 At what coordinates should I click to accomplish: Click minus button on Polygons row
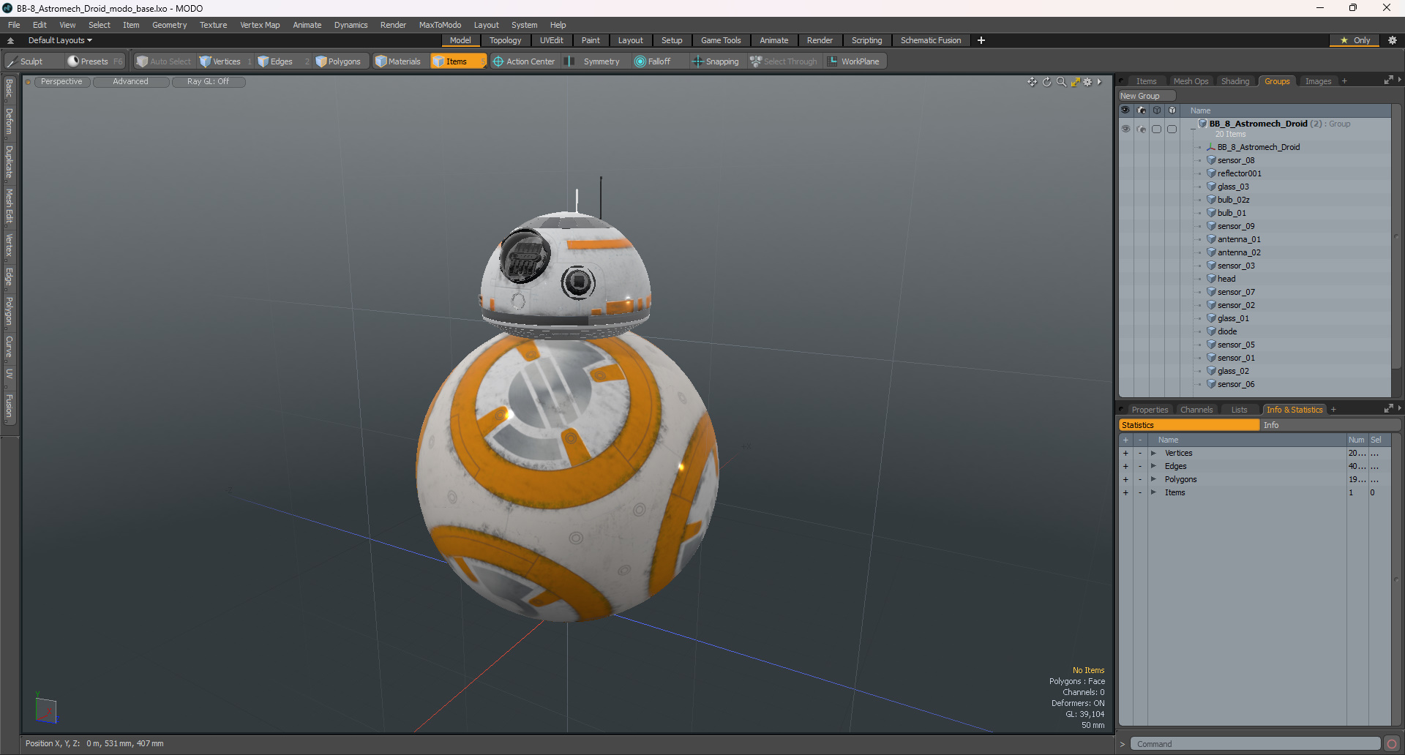tap(1140, 480)
